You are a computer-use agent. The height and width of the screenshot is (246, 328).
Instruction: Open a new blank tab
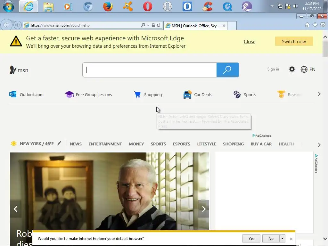tap(232, 26)
